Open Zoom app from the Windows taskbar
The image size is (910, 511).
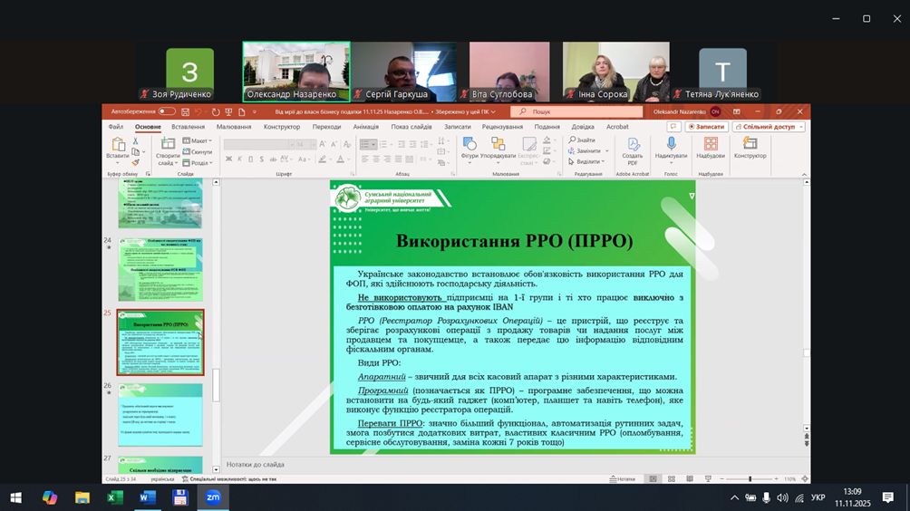tap(213, 497)
